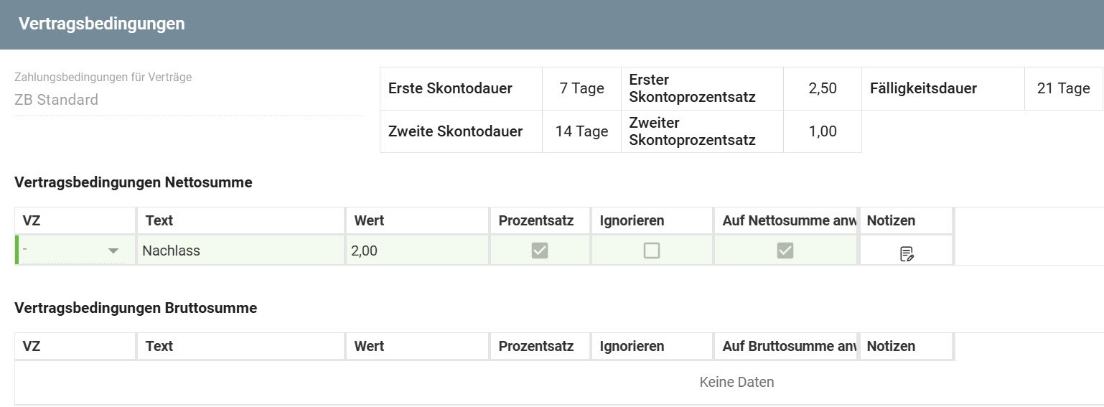This screenshot has width=1104, height=407.
Task: Click the Nachlass text cell
Action: pyautogui.click(x=240, y=251)
